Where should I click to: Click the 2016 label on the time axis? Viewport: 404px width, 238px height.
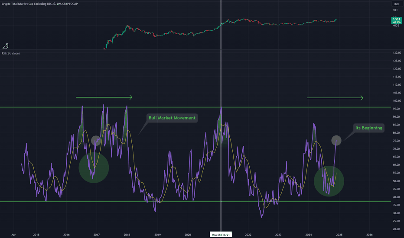(x=66, y=235)
